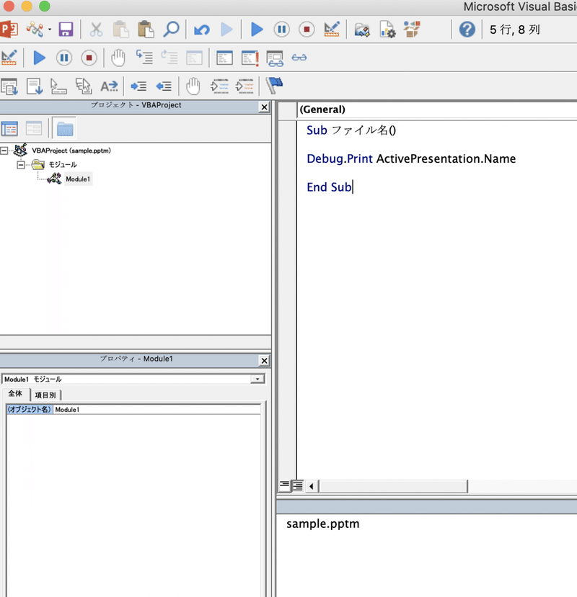This screenshot has width=577, height=597.
Task: Save the project with the floppy disk icon
Action: (66, 30)
